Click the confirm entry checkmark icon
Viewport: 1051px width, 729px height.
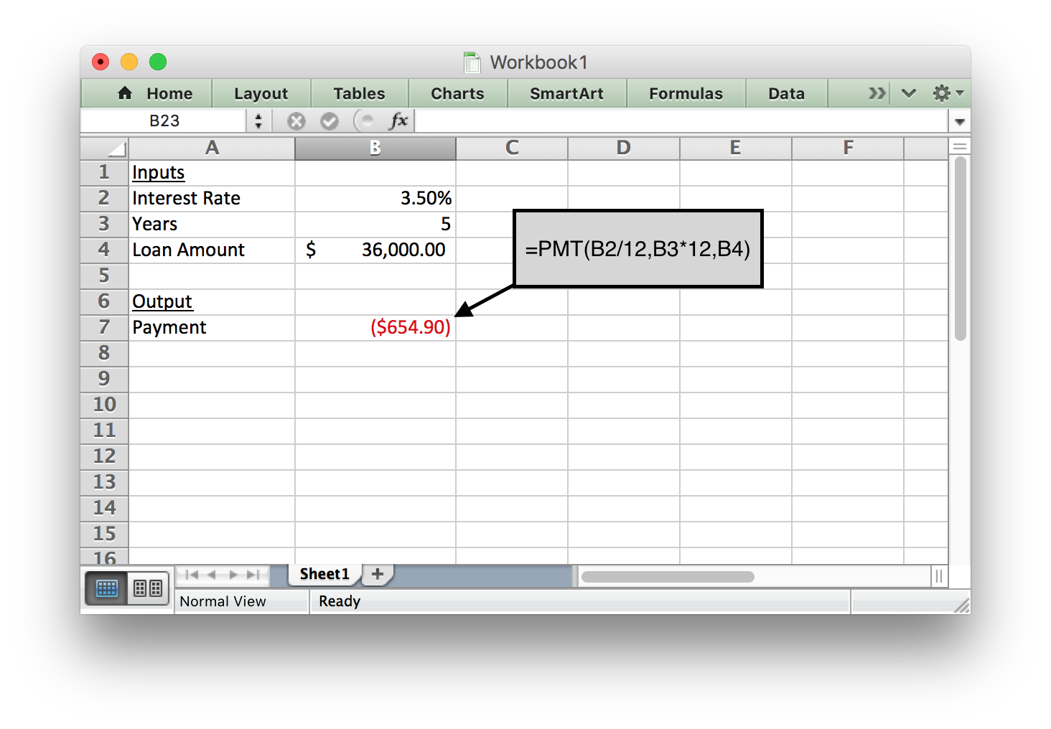point(330,121)
